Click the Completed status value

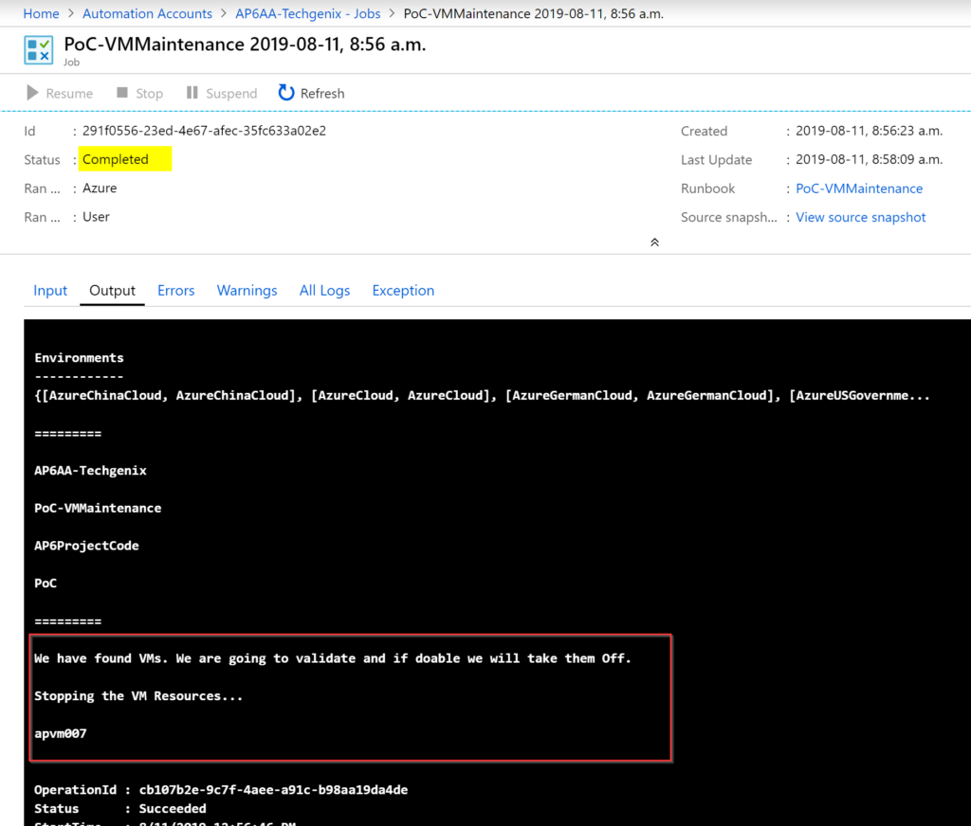pyautogui.click(x=116, y=160)
